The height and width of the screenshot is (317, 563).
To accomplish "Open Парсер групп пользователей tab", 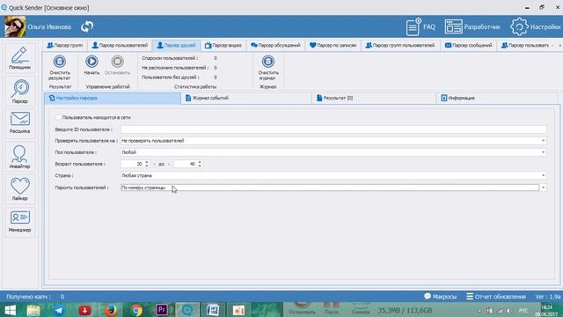I will point(400,45).
